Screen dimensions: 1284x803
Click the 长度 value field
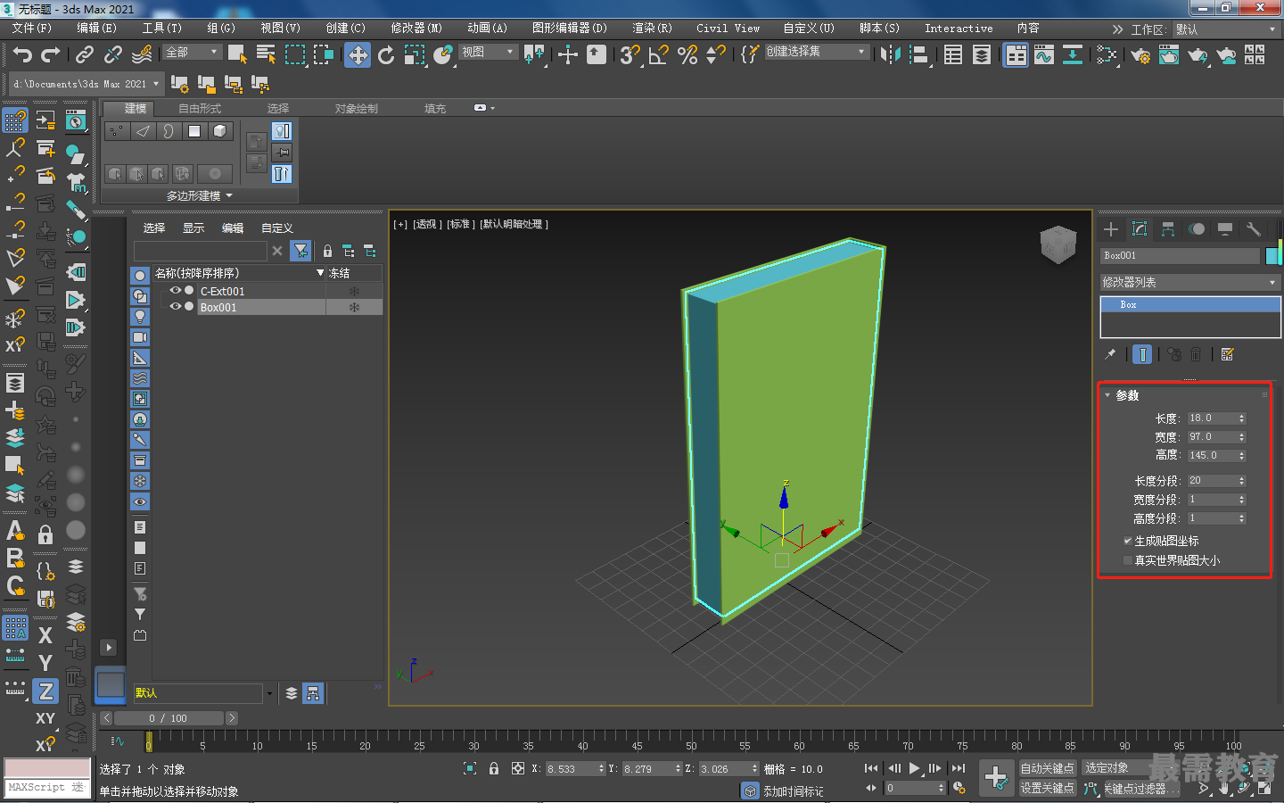(x=1212, y=418)
